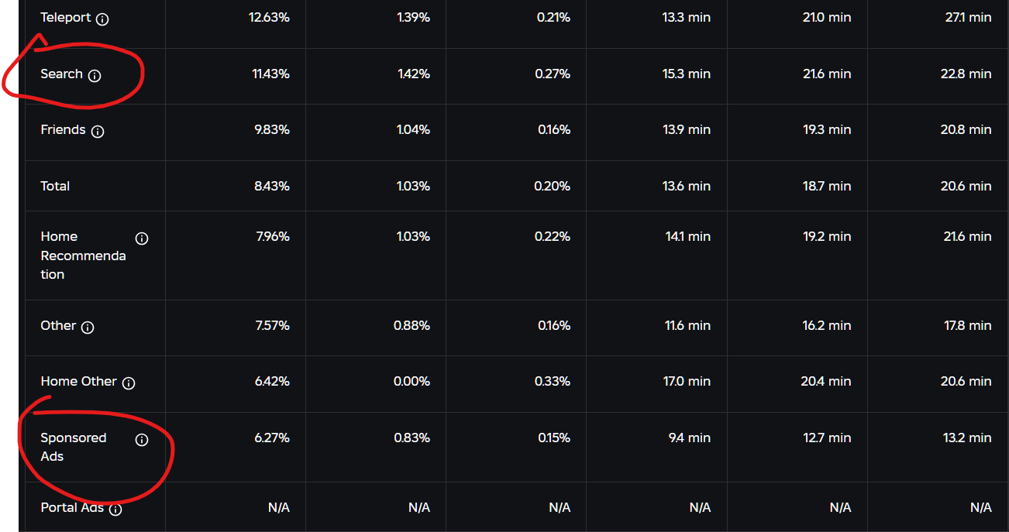Image resolution: width=1009 pixels, height=532 pixels.
Task: Show the Sponsored Ads info tooltip icon
Action: coord(142,440)
